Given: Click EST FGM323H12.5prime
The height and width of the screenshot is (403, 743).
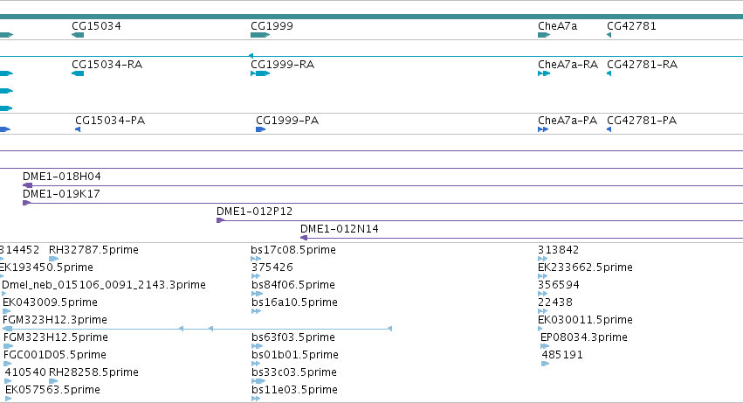Looking at the screenshot, I should pyautogui.click(x=55, y=337).
